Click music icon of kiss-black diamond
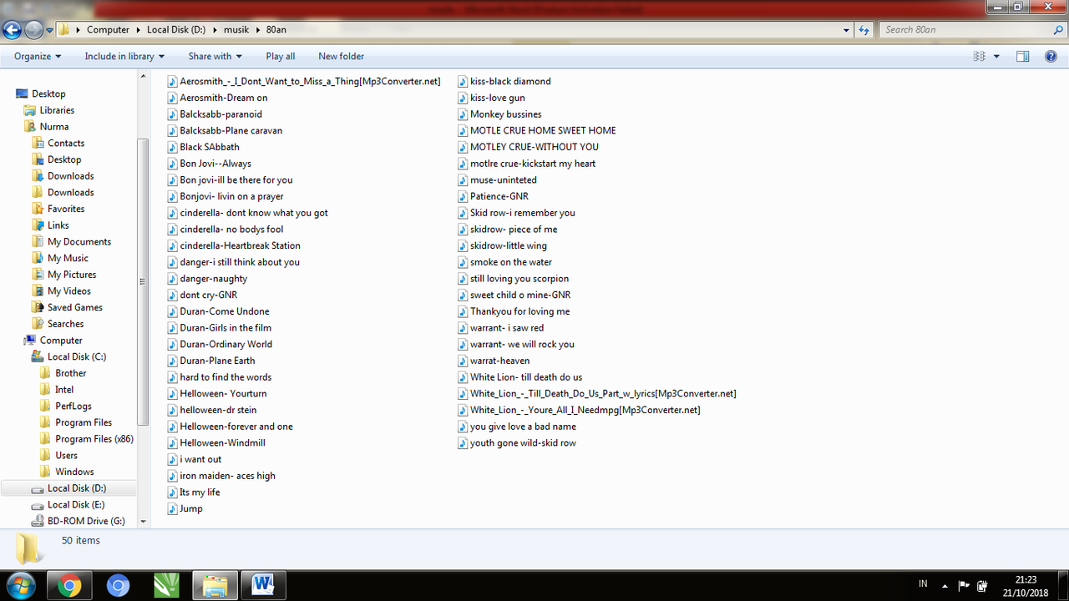 [x=464, y=81]
